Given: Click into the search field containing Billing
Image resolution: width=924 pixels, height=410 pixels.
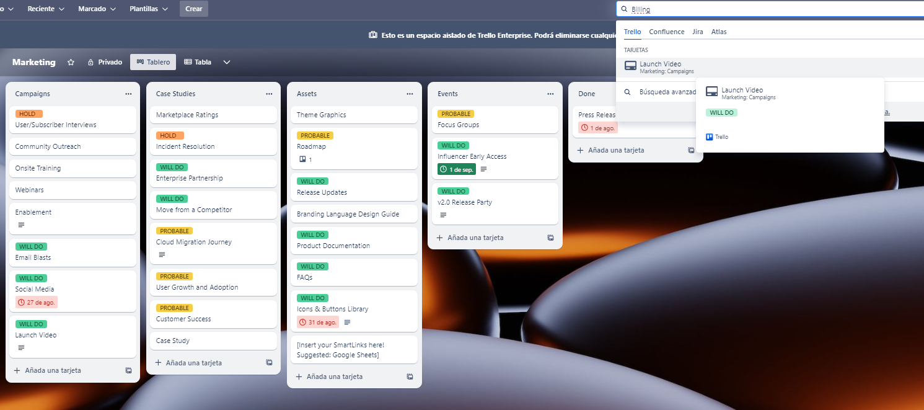Looking at the screenshot, I should 770,9.
